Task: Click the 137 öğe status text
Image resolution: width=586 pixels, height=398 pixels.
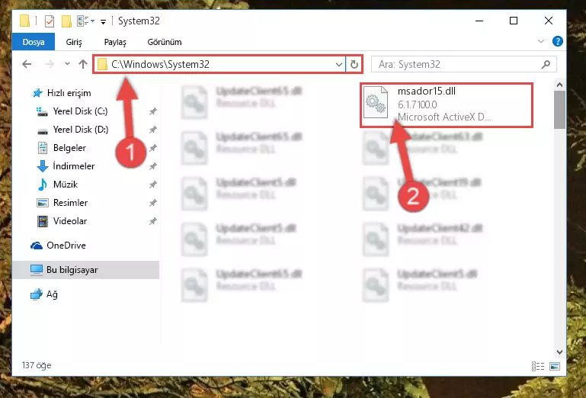Action: click(x=37, y=365)
